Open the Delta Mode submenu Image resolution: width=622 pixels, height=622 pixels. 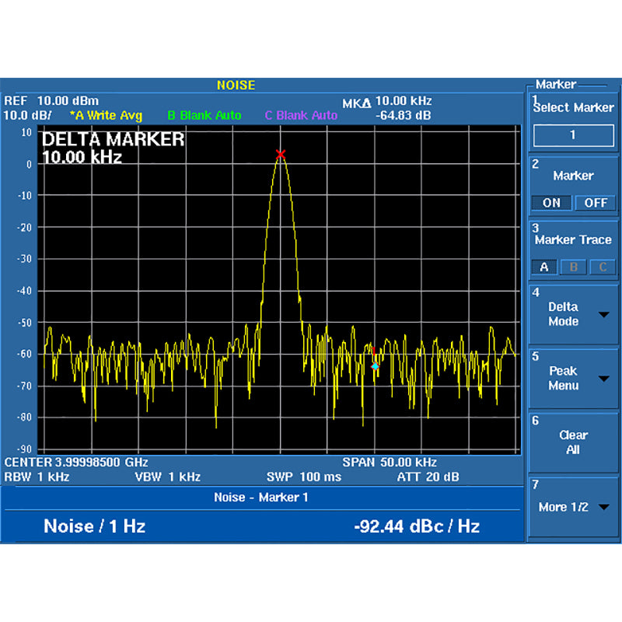coord(572,314)
